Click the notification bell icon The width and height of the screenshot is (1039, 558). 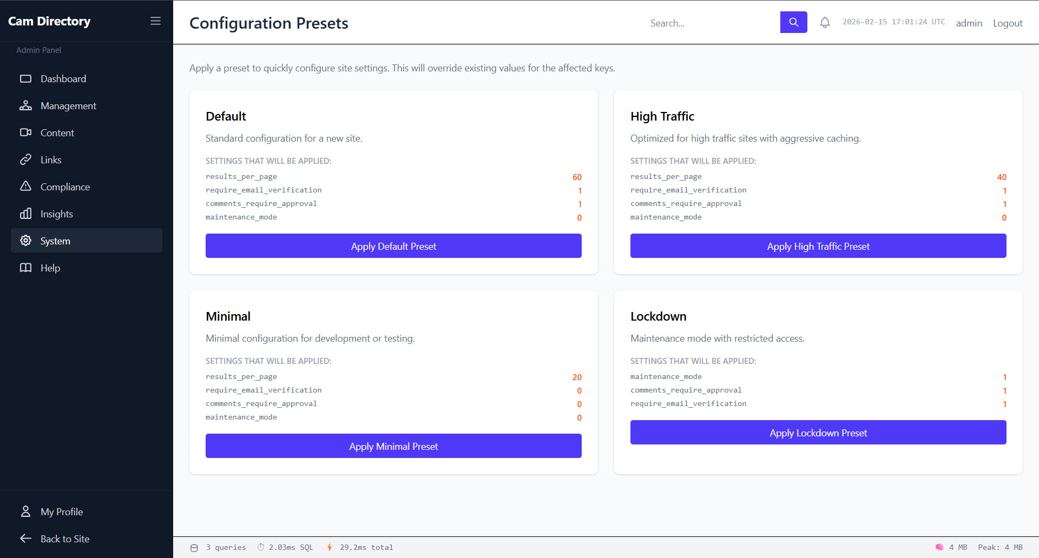coord(825,23)
